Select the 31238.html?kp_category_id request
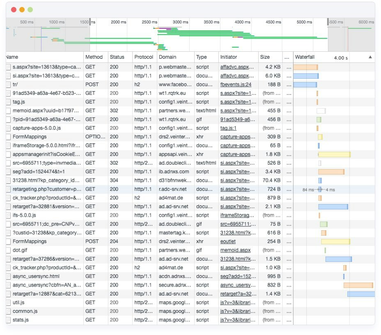This screenshot has width=381, height=335. point(190,181)
